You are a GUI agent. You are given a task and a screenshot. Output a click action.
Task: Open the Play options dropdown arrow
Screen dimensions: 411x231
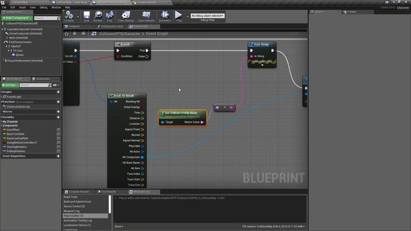[x=188, y=16]
